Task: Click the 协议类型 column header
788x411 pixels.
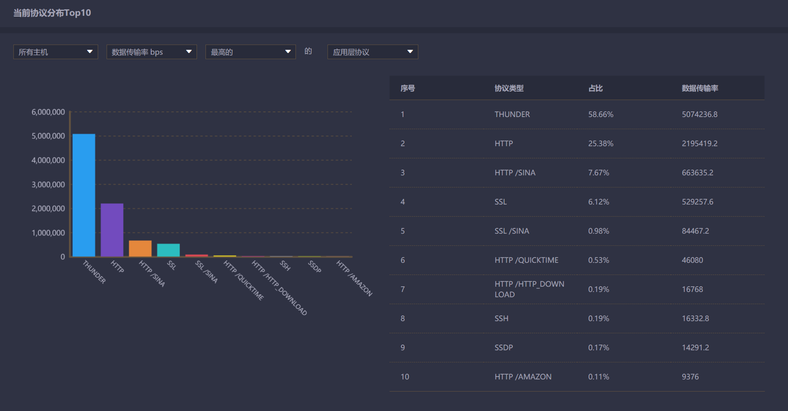Action: (x=509, y=88)
